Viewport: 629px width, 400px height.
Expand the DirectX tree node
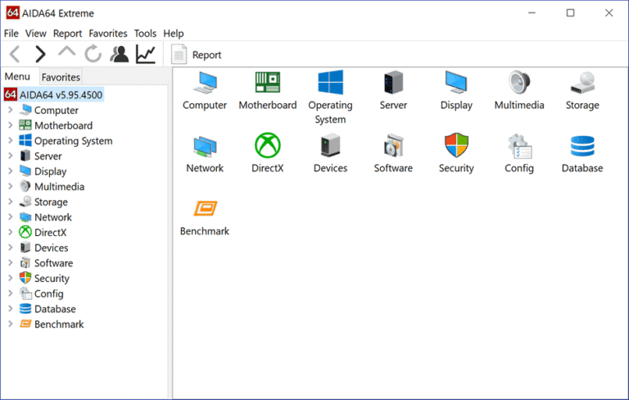pyautogui.click(x=11, y=232)
